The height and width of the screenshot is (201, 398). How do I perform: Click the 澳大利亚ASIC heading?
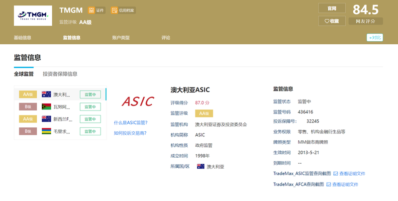[190, 90]
